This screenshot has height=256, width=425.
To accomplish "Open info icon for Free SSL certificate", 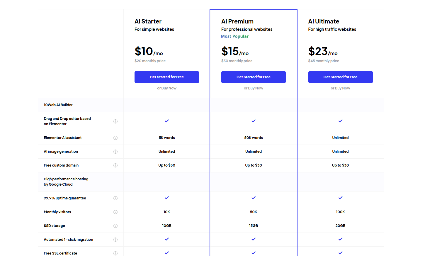I will click(x=115, y=253).
